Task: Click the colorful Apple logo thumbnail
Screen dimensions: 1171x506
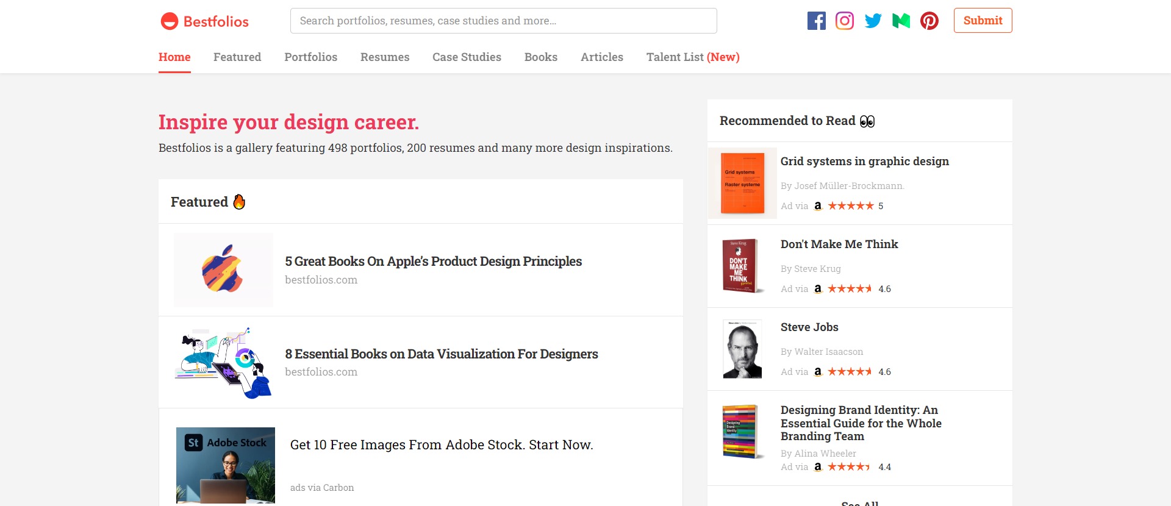Action: [x=223, y=269]
